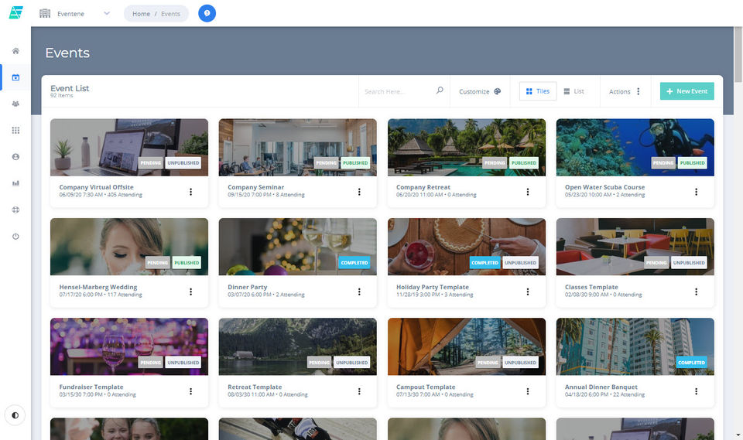The width and height of the screenshot is (743, 440).
Task: Click the organization building icon
Action: [x=45, y=13]
